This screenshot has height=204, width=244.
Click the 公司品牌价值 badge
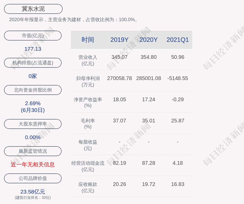coord(33,178)
